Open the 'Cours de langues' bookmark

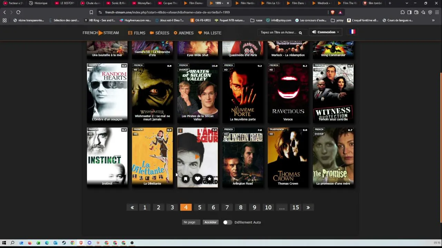click(397, 20)
